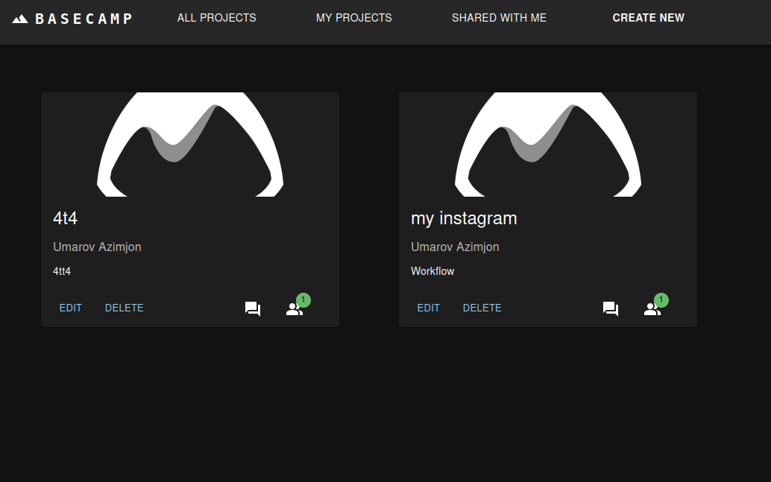Open the MY PROJECTS view
The width and height of the screenshot is (771, 482).
[x=353, y=17]
